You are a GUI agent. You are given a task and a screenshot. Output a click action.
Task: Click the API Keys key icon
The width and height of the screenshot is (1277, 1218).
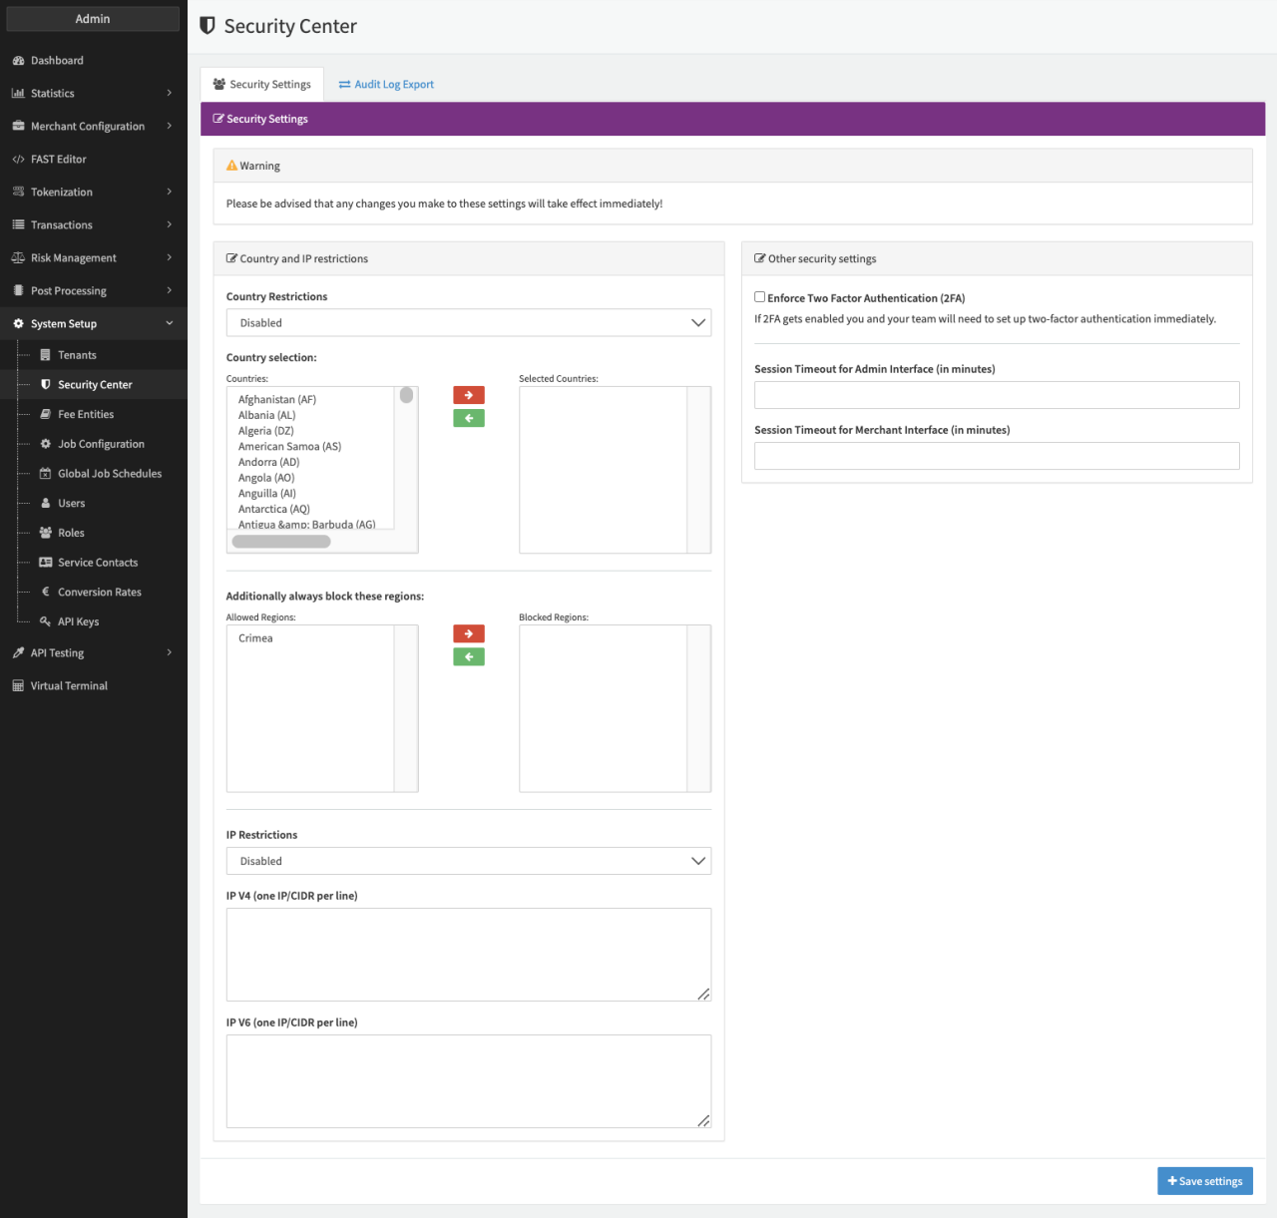[x=45, y=621]
